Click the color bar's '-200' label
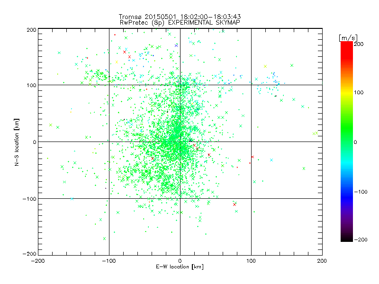The image size is (379, 284). click(361, 240)
